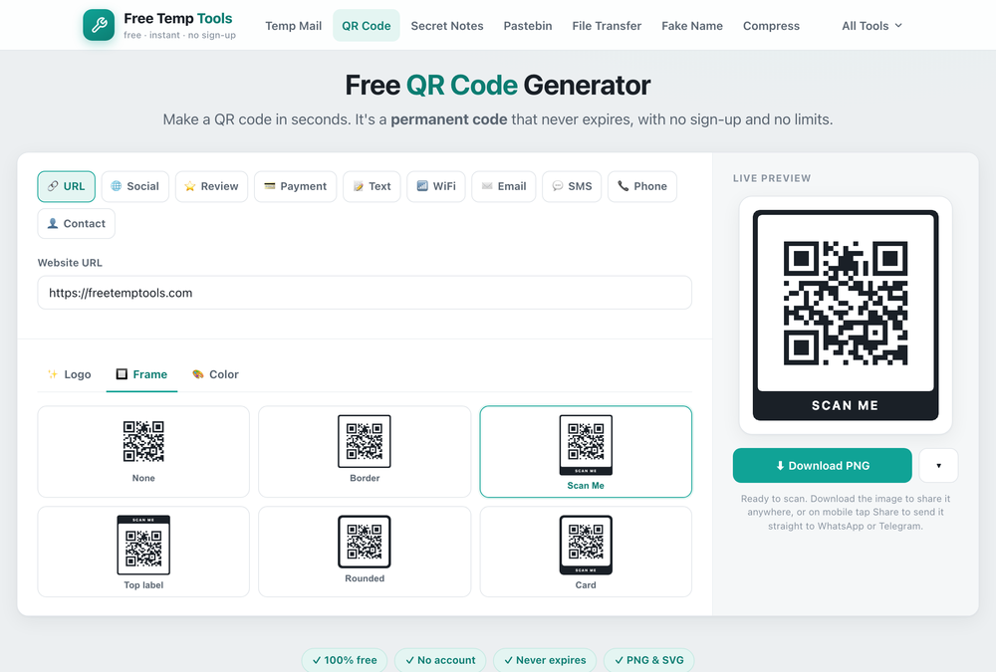Select the Top label frame option
The height and width of the screenshot is (672, 996).
143,552
